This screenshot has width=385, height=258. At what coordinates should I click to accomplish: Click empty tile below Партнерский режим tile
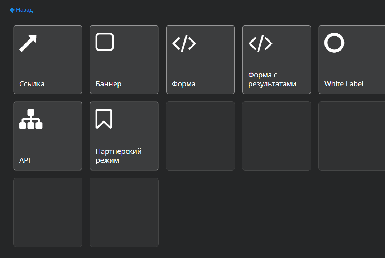point(124,212)
